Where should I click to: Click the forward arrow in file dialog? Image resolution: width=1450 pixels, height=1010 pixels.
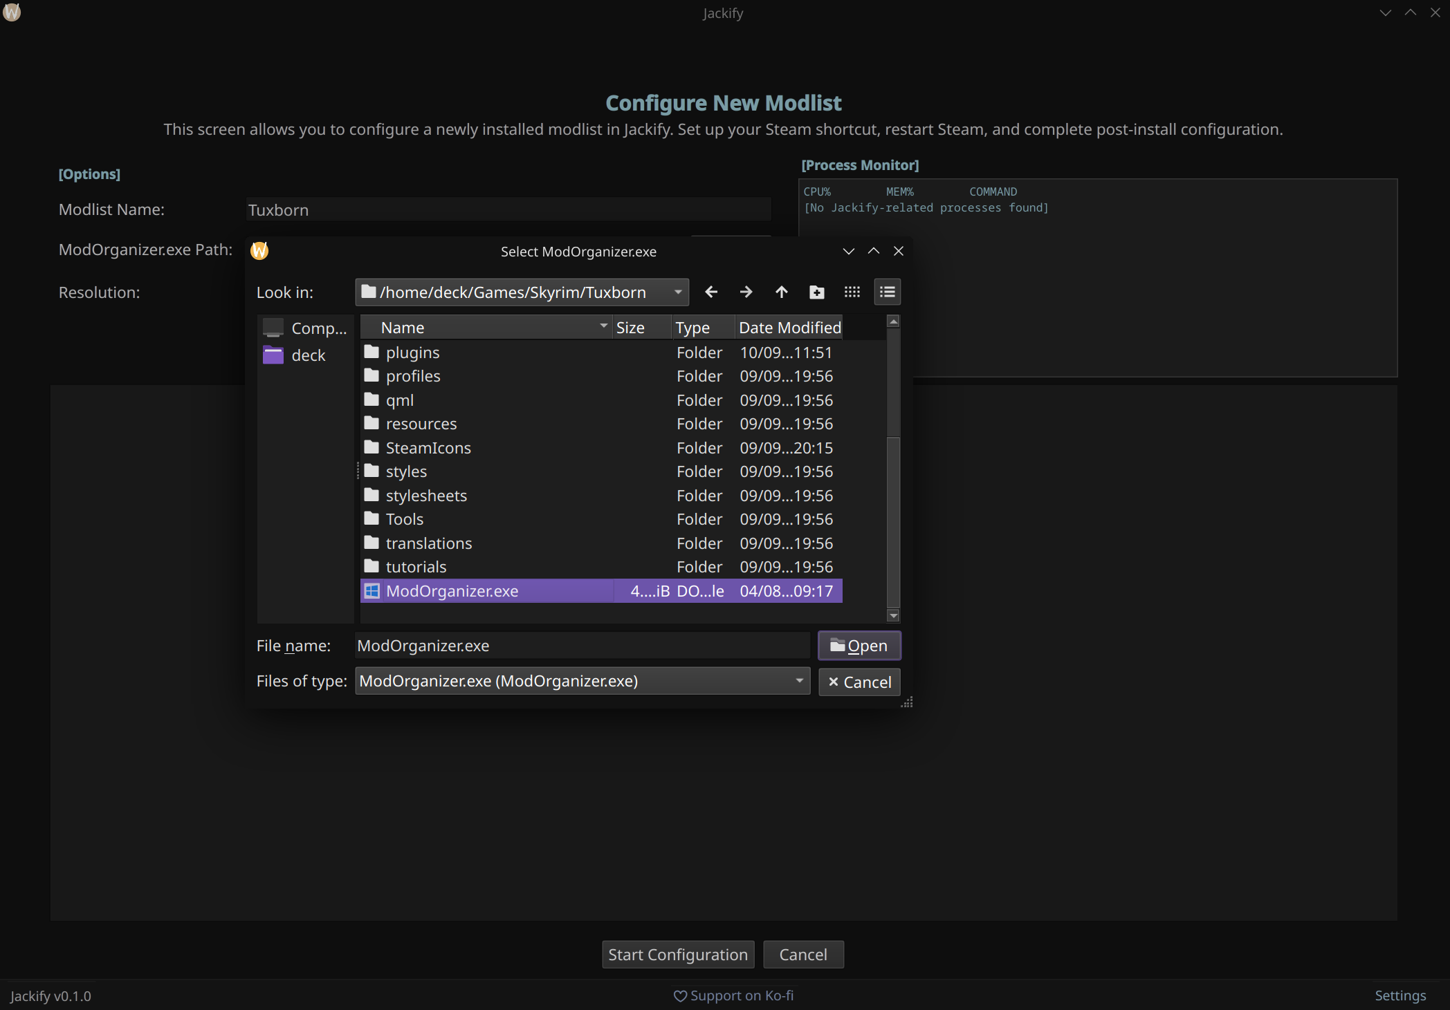(x=746, y=292)
